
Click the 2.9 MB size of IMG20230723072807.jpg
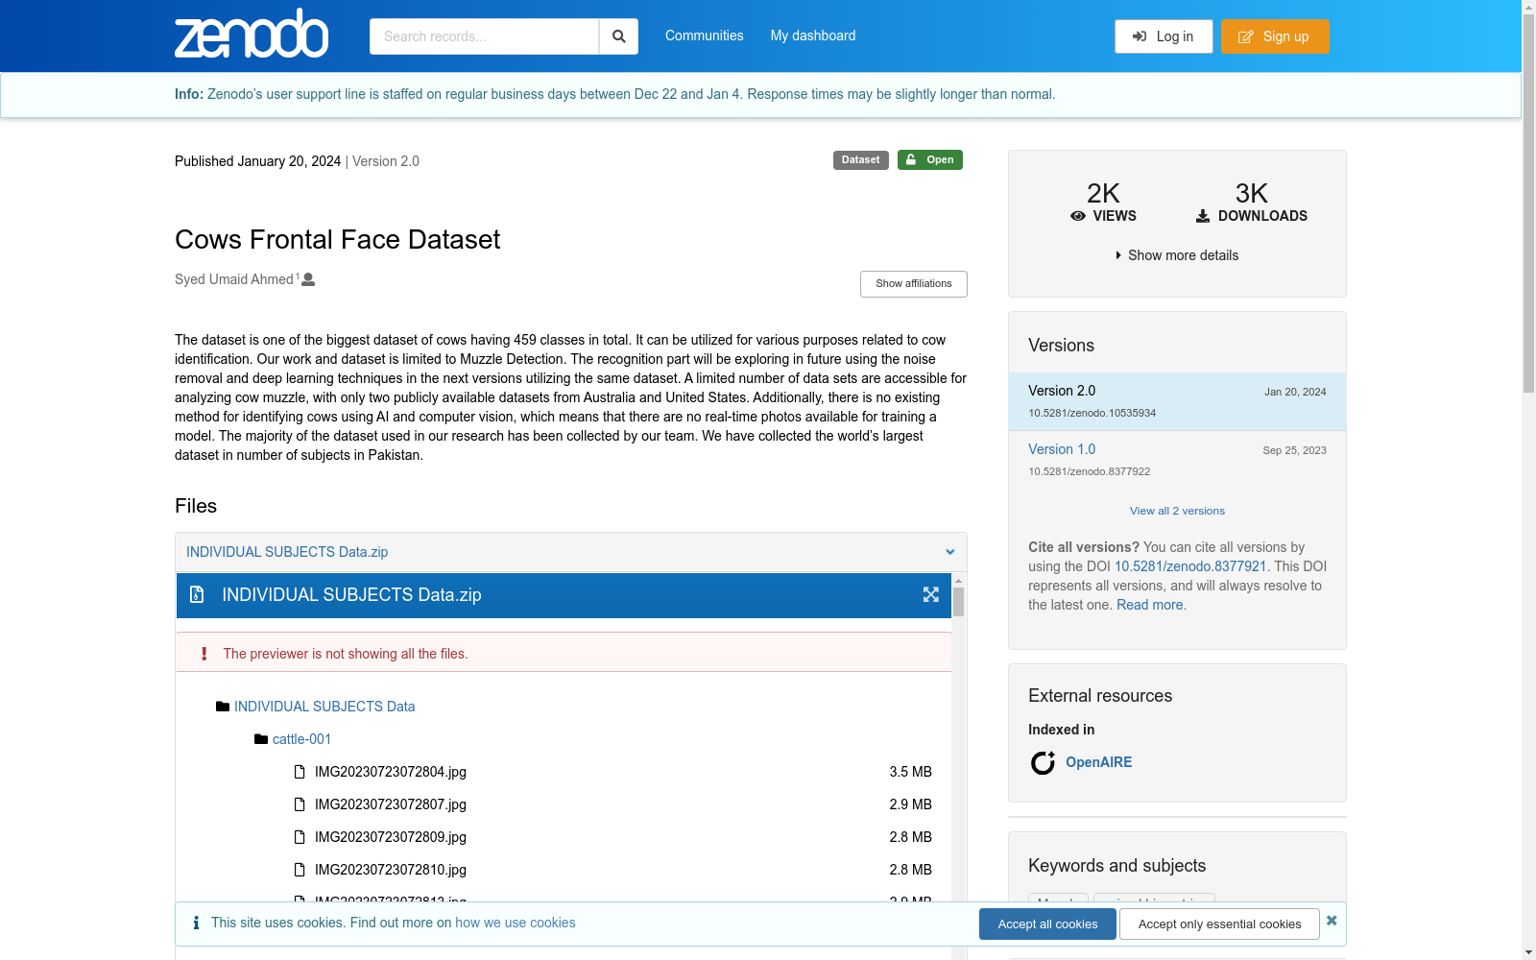(x=910, y=804)
